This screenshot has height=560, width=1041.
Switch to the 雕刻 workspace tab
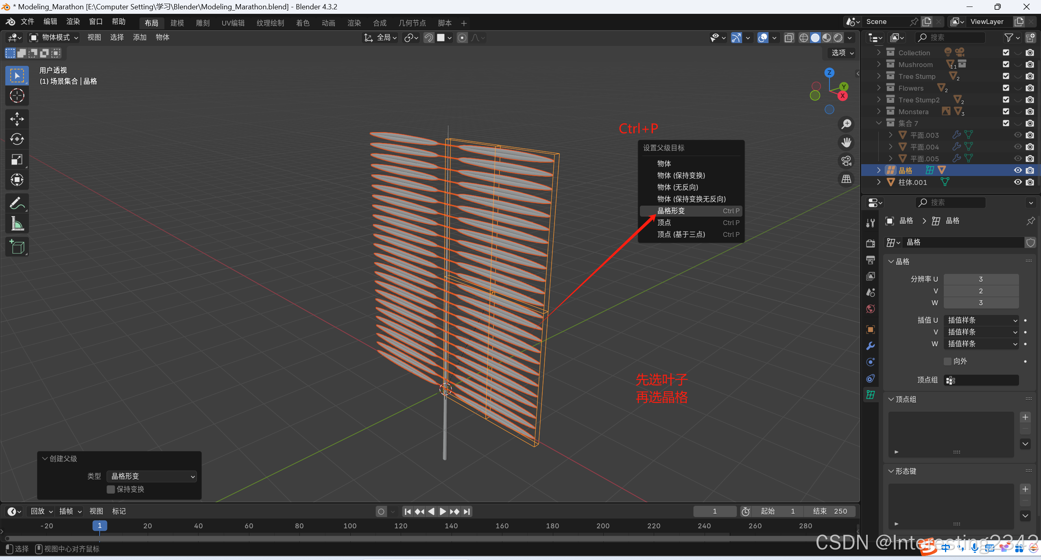[203, 23]
